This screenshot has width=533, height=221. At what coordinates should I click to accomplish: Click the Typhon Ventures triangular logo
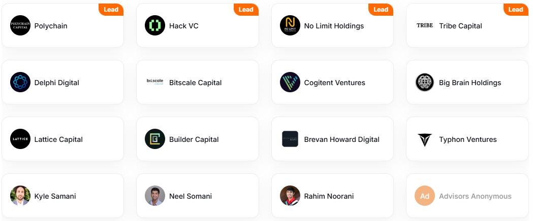click(x=425, y=139)
